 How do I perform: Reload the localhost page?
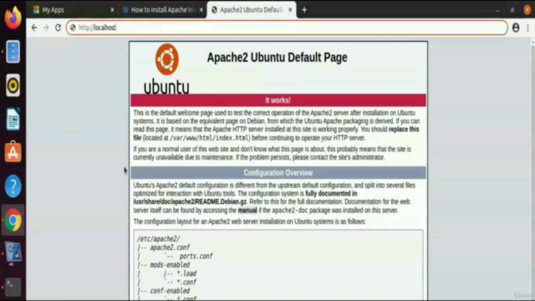[58, 28]
